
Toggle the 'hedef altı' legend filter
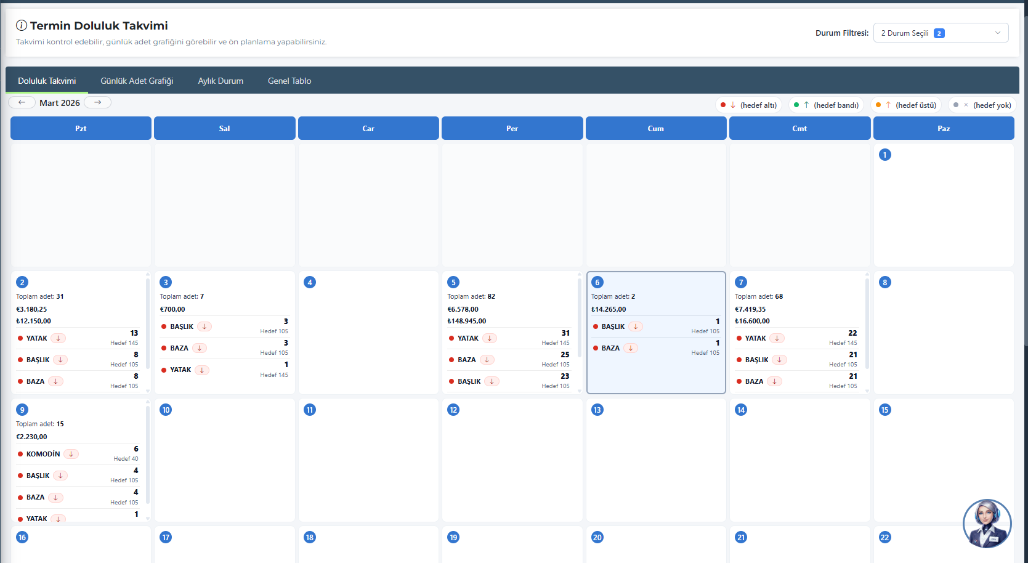coord(749,105)
